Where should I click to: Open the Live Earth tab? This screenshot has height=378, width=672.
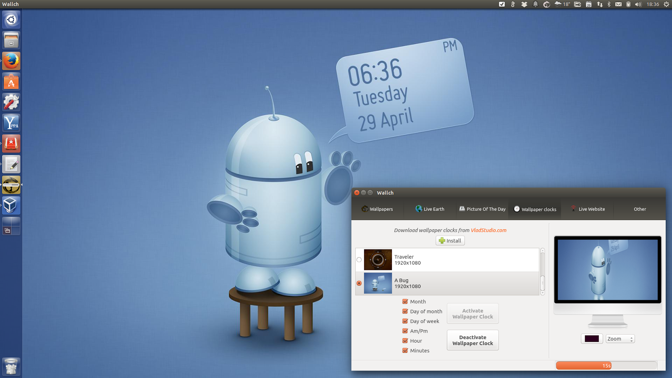430,209
